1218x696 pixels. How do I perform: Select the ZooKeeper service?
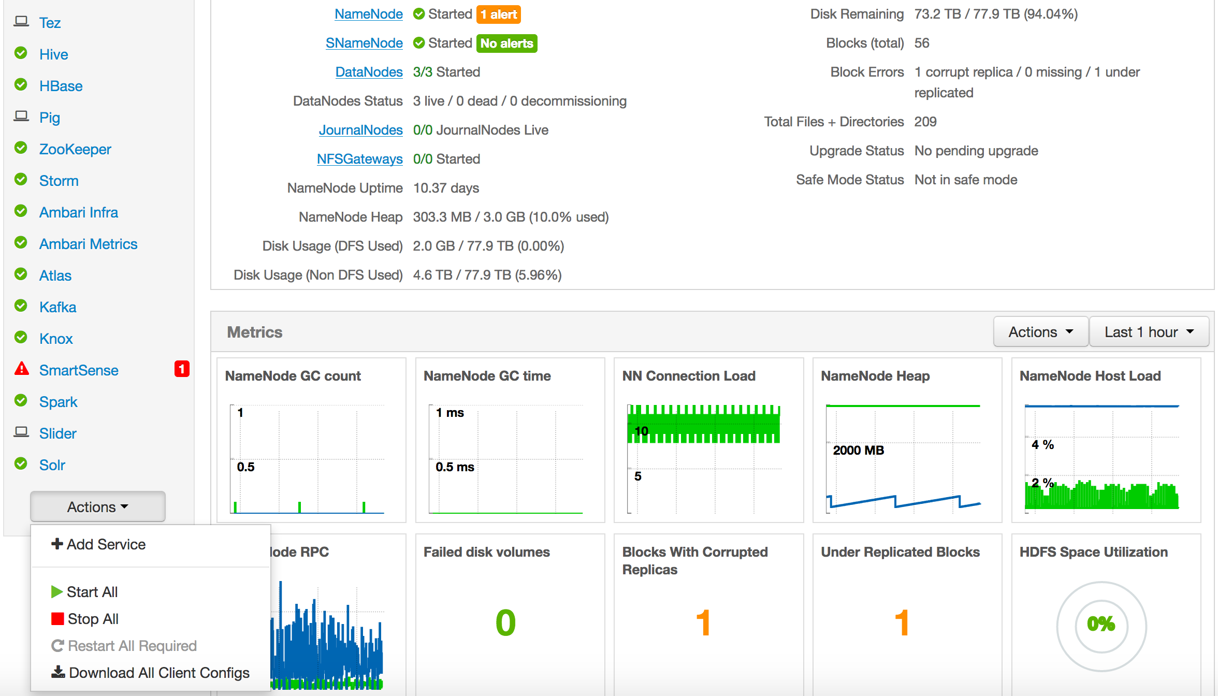point(75,149)
